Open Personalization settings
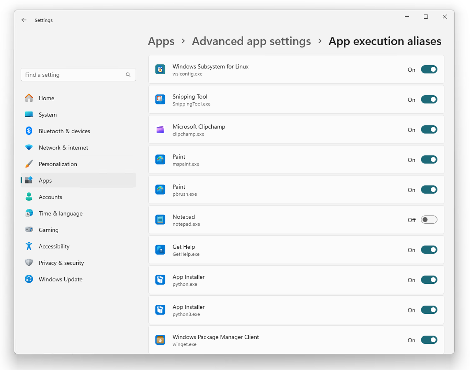The image size is (470, 370). pyautogui.click(x=58, y=164)
